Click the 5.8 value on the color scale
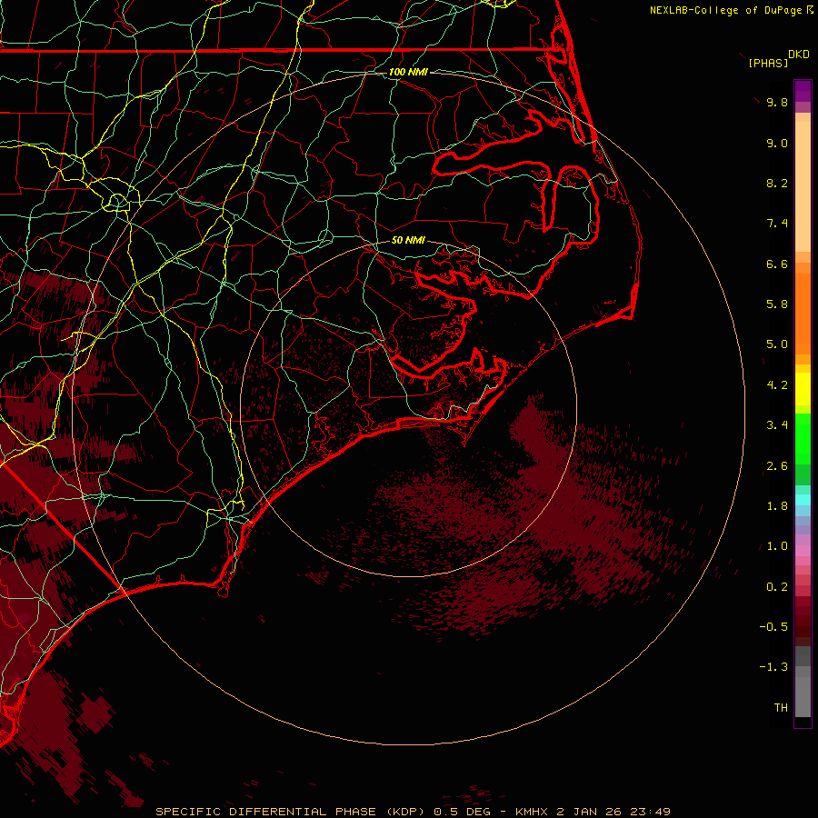Viewport: 818px width, 818px height. pyautogui.click(x=777, y=304)
